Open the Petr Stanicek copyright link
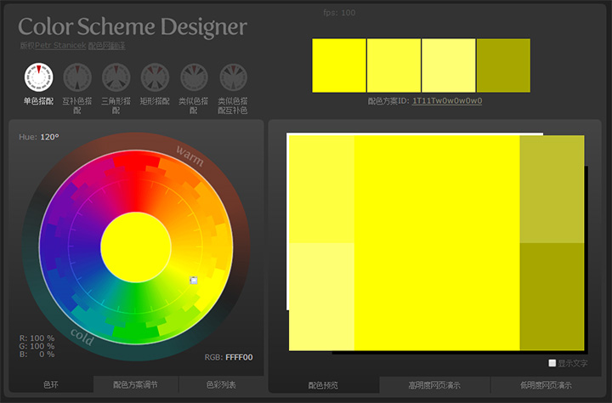 [60, 46]
